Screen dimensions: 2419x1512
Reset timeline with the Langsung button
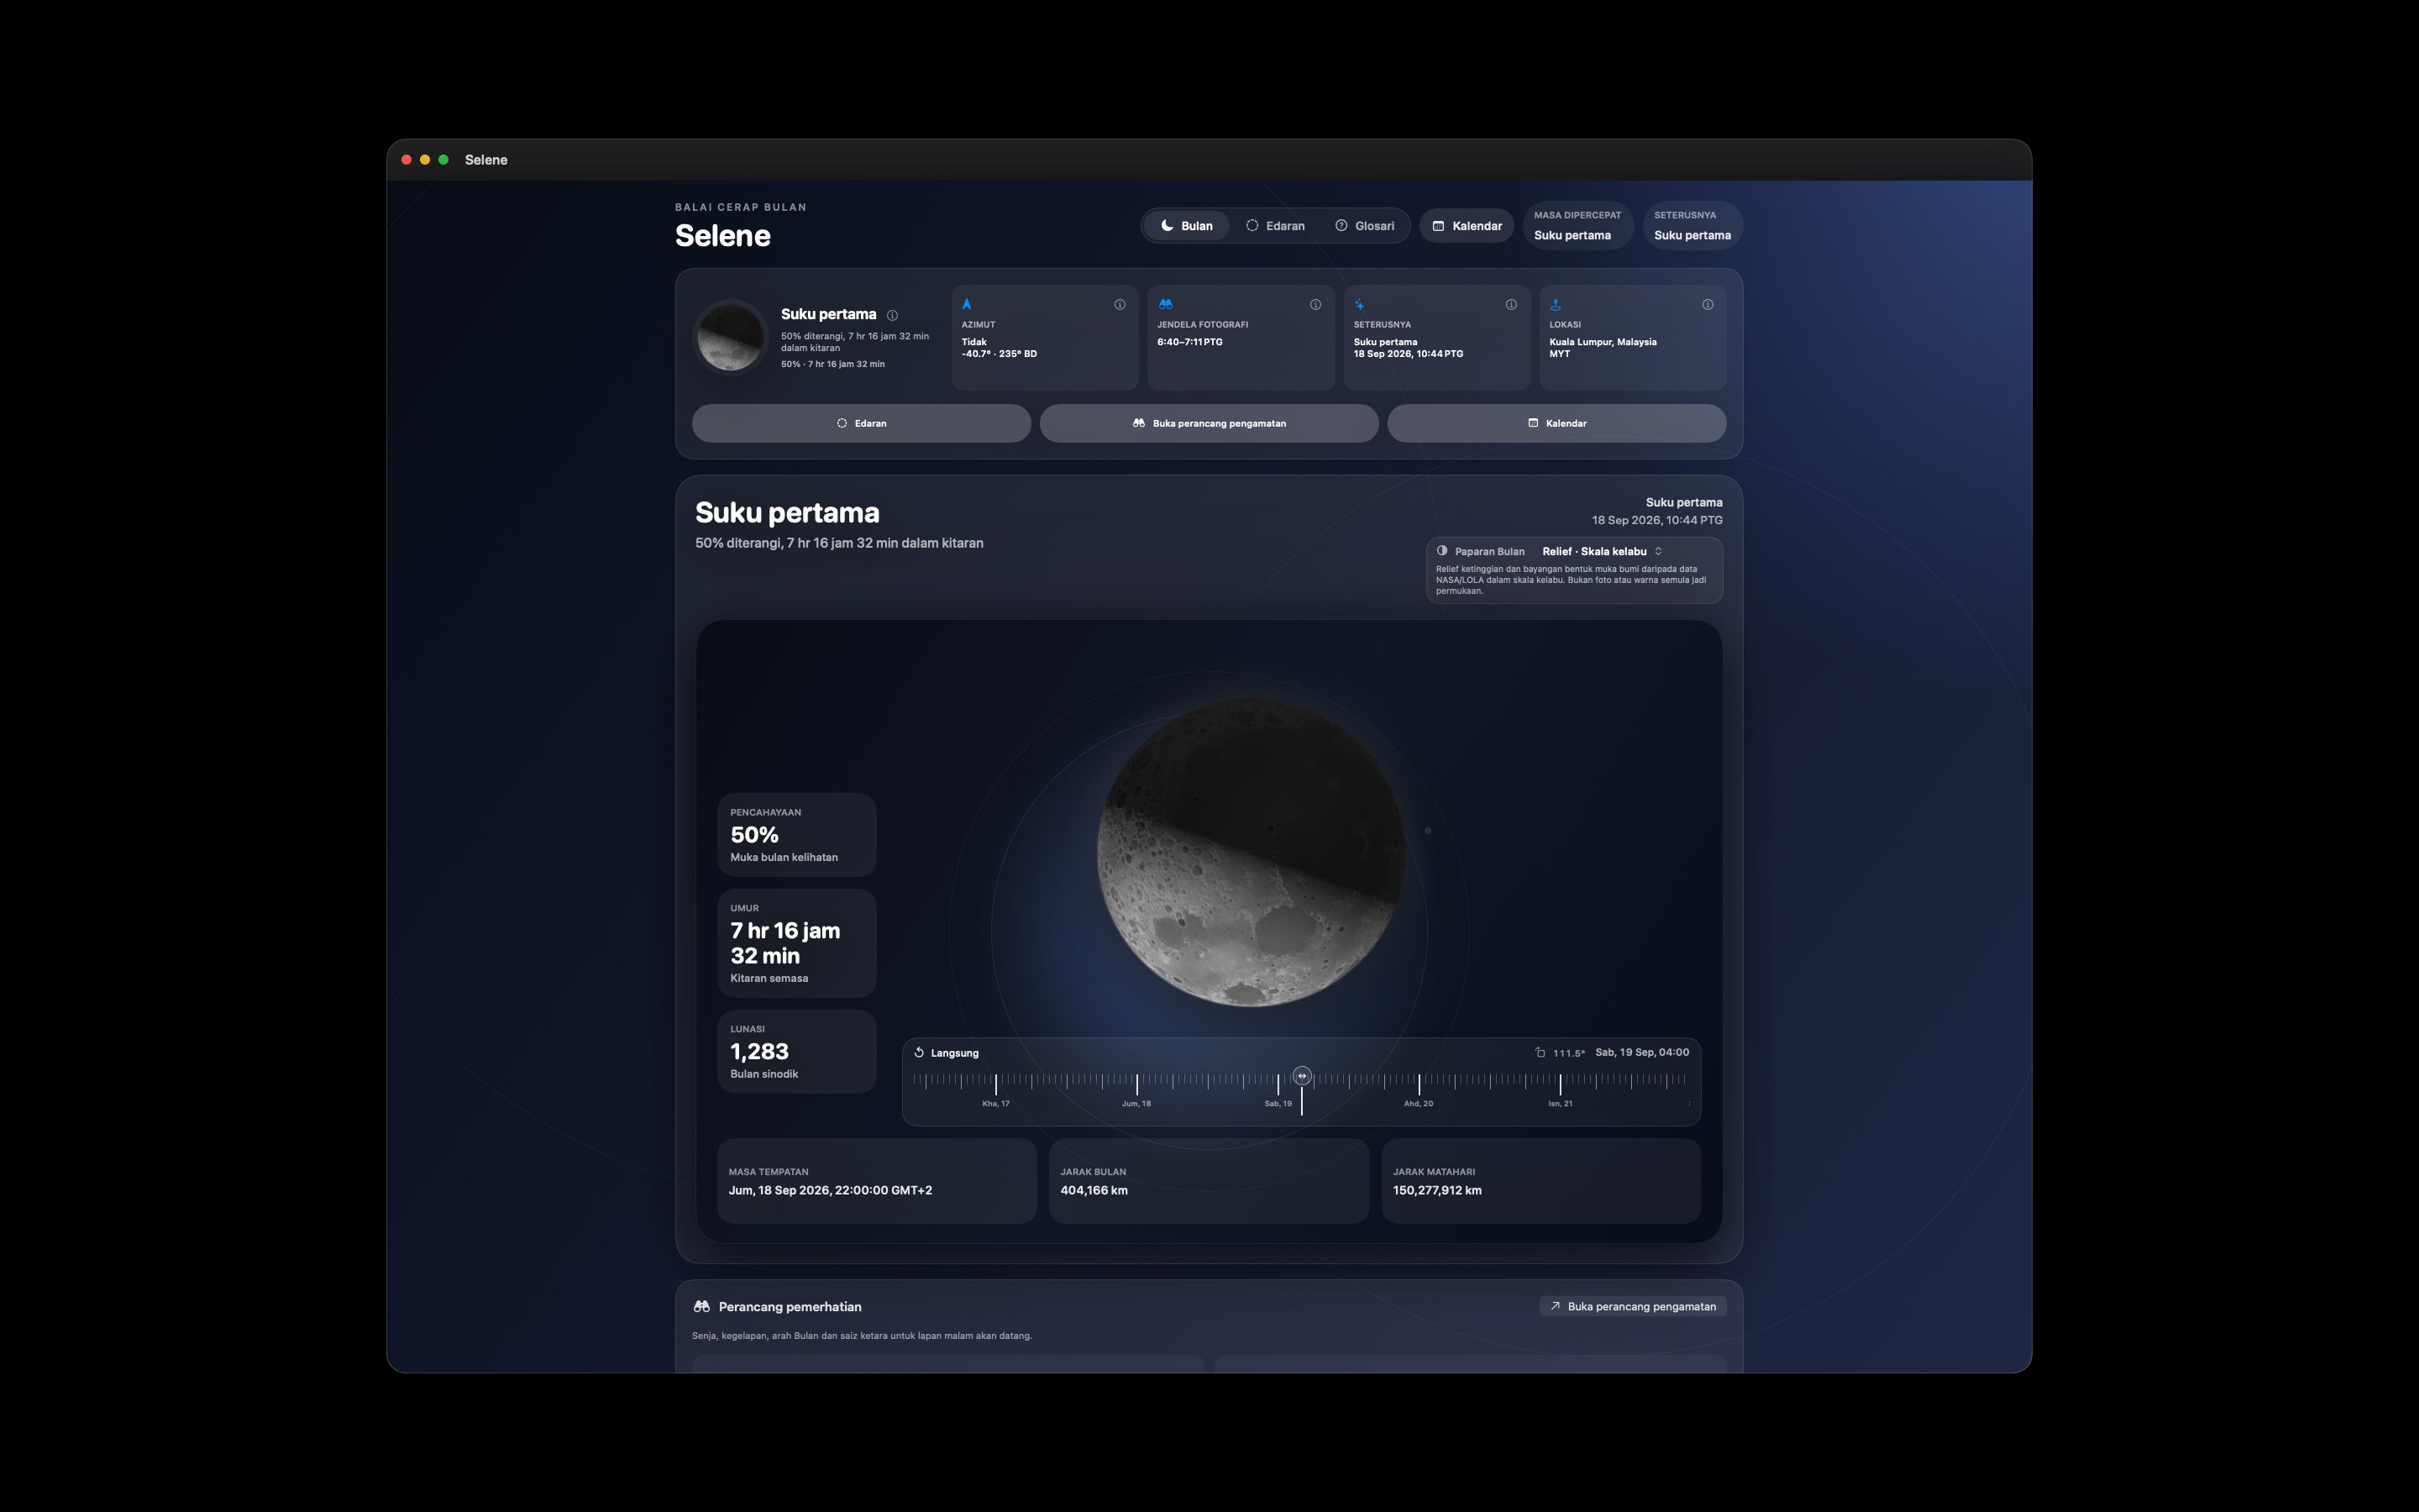(x=947, y=1053)
